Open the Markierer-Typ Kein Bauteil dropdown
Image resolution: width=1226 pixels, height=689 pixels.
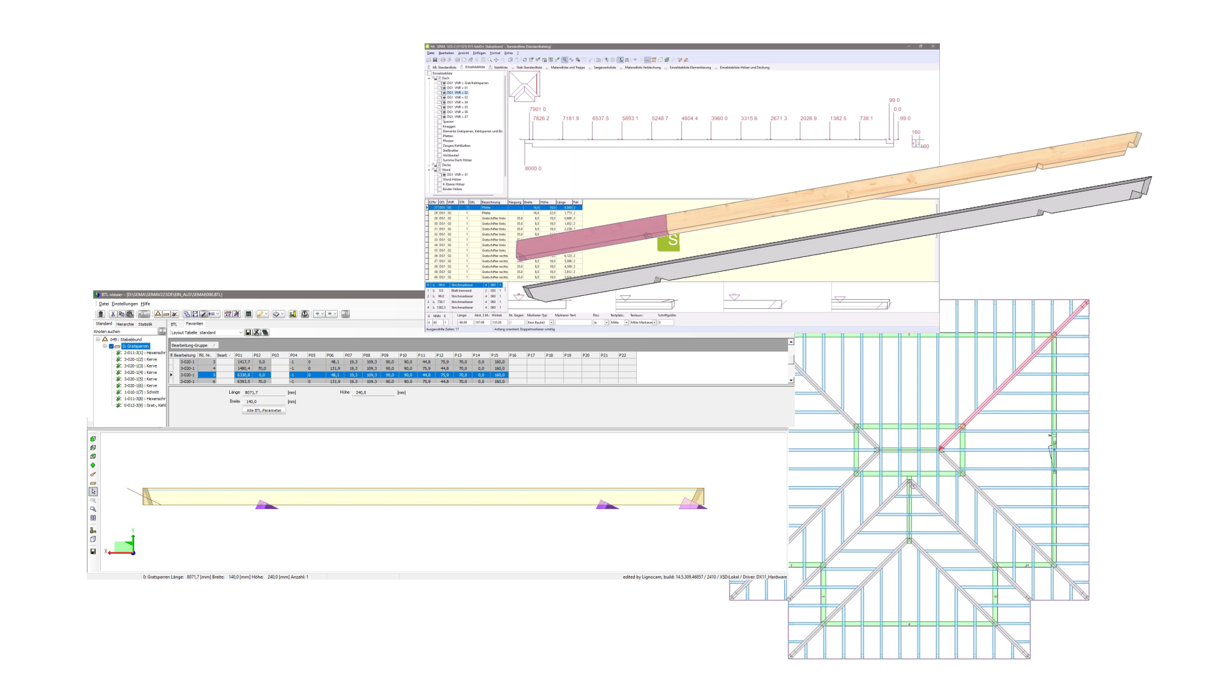pos(551,323)
